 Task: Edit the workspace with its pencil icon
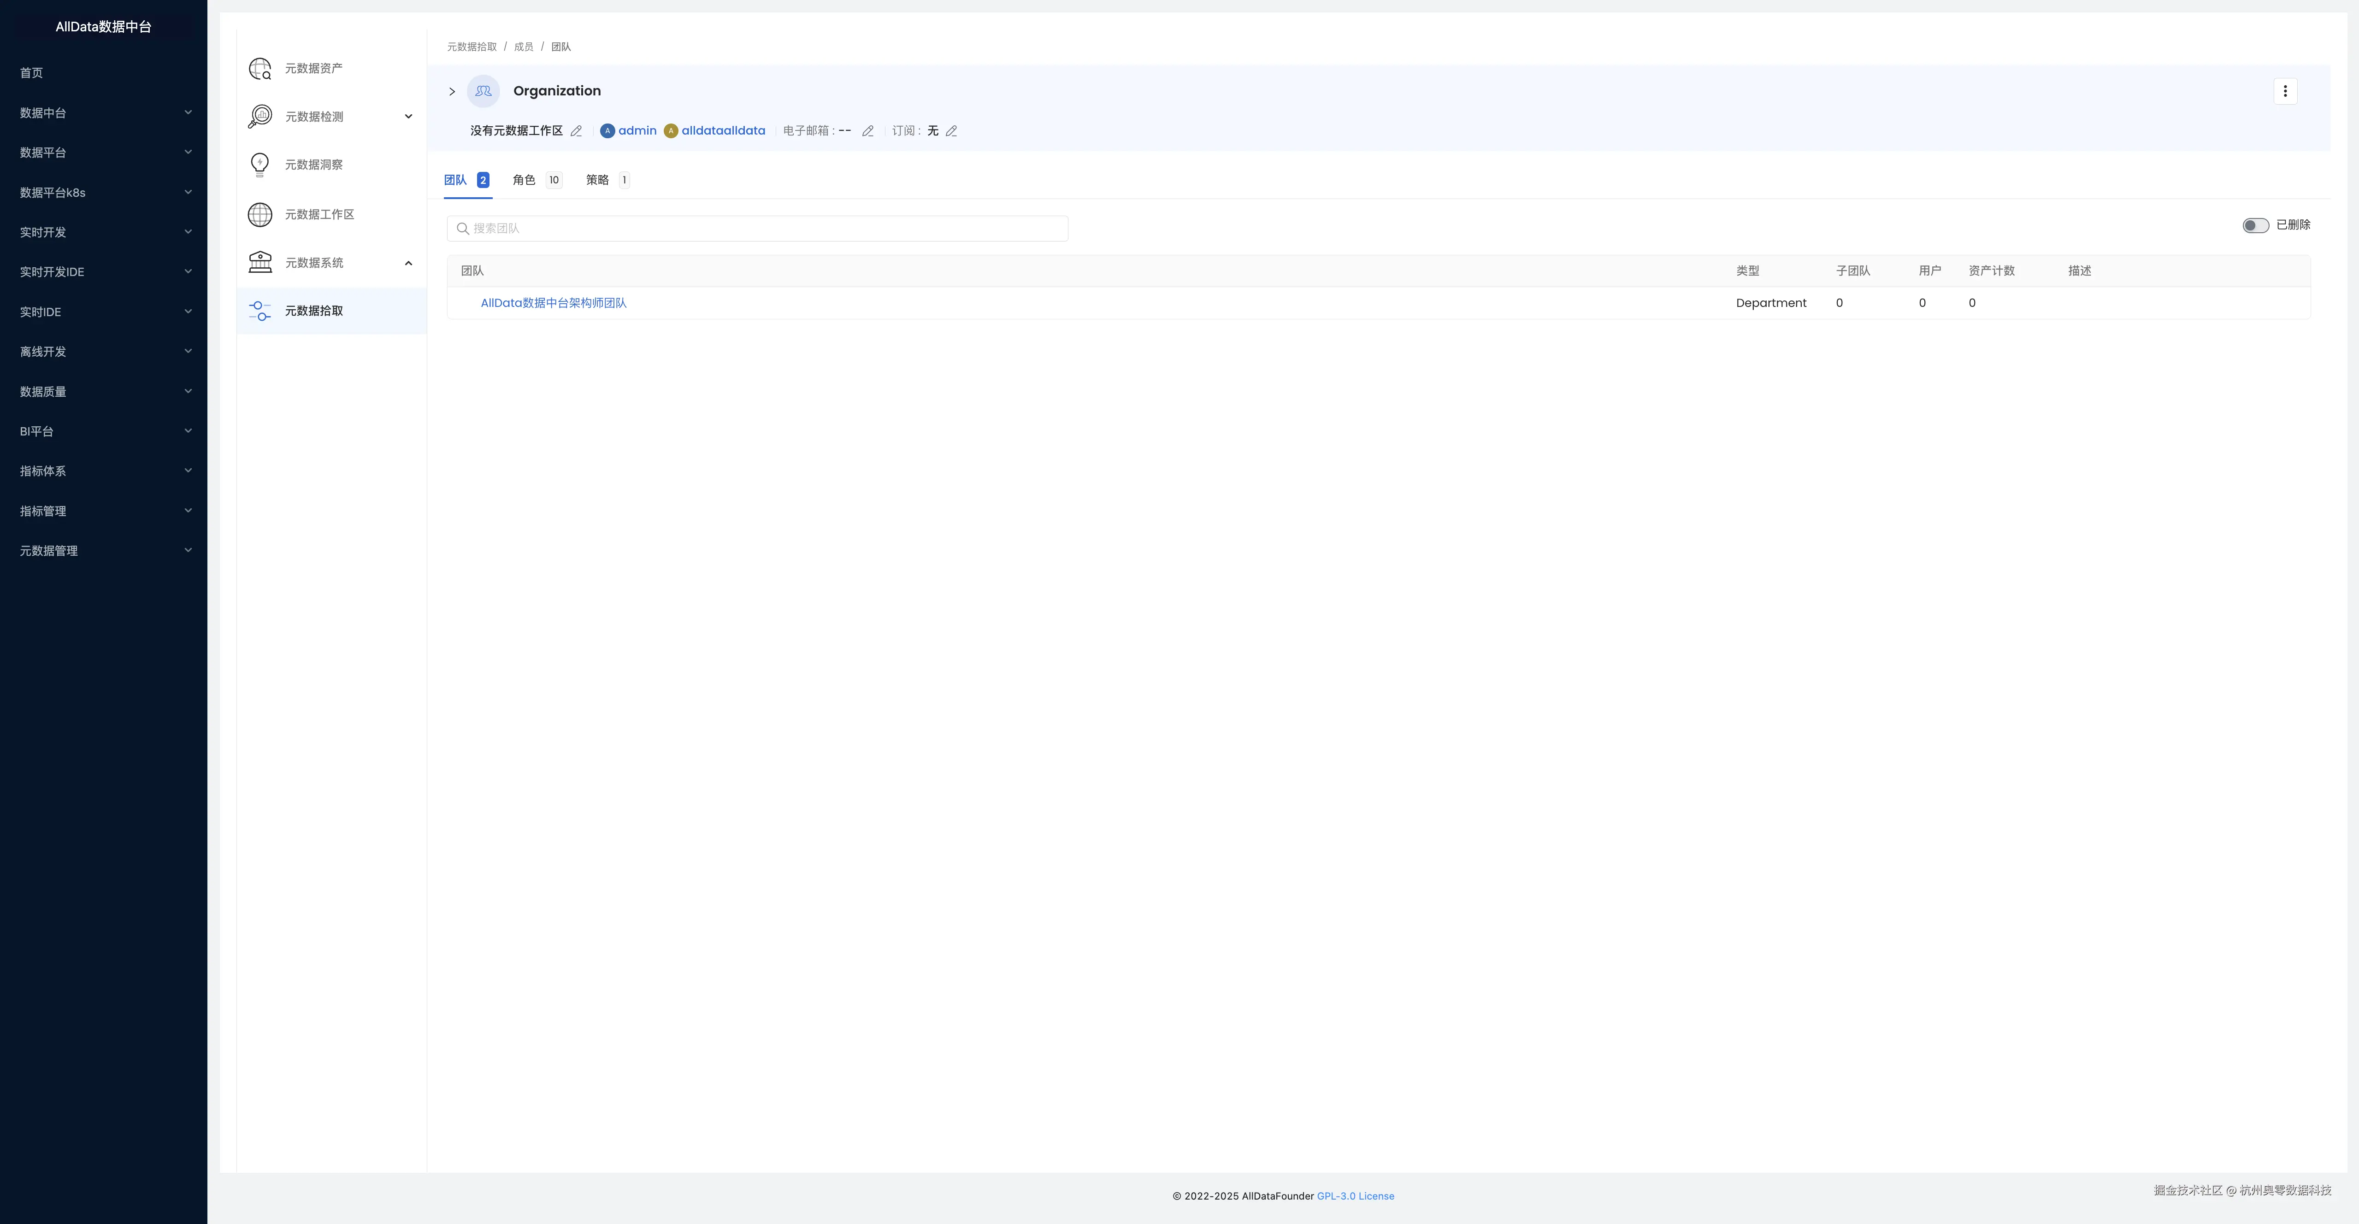(576, 131)
